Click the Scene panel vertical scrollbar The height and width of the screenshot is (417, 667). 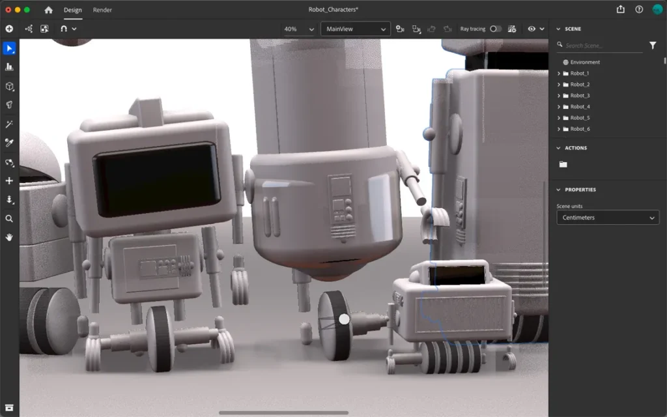coord(664,61)
